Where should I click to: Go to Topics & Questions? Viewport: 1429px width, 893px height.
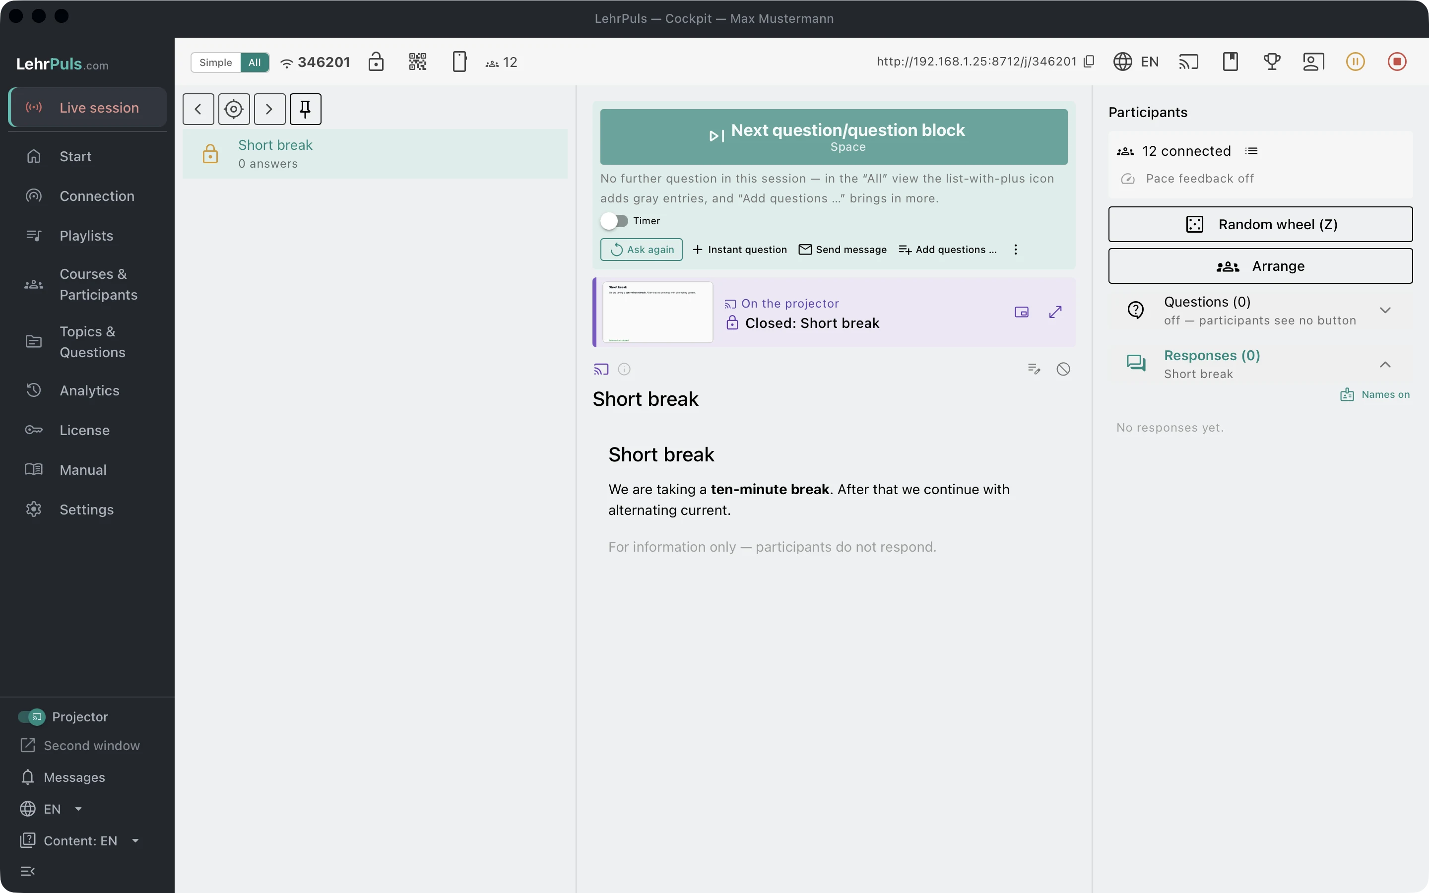pos(87,342)
